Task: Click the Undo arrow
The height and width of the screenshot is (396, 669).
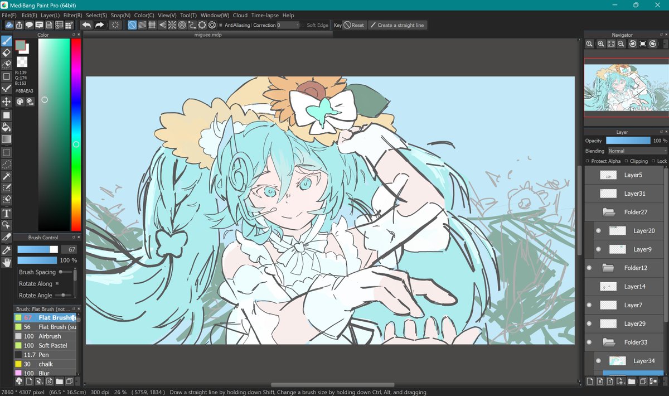Action: click(x=86, y=25)
